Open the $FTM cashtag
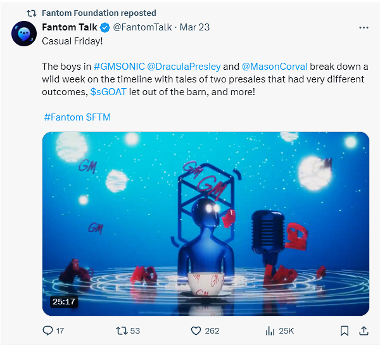Viewport: 380px width, 345px height. (98, 117)
